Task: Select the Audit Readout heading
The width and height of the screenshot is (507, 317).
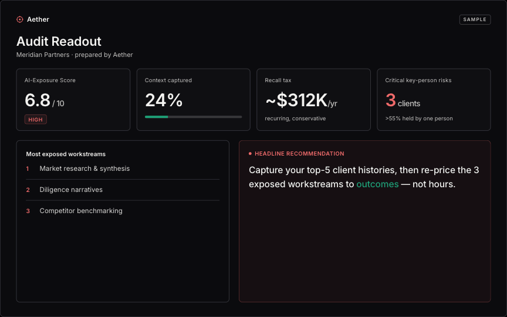Action: pos(59,42)
